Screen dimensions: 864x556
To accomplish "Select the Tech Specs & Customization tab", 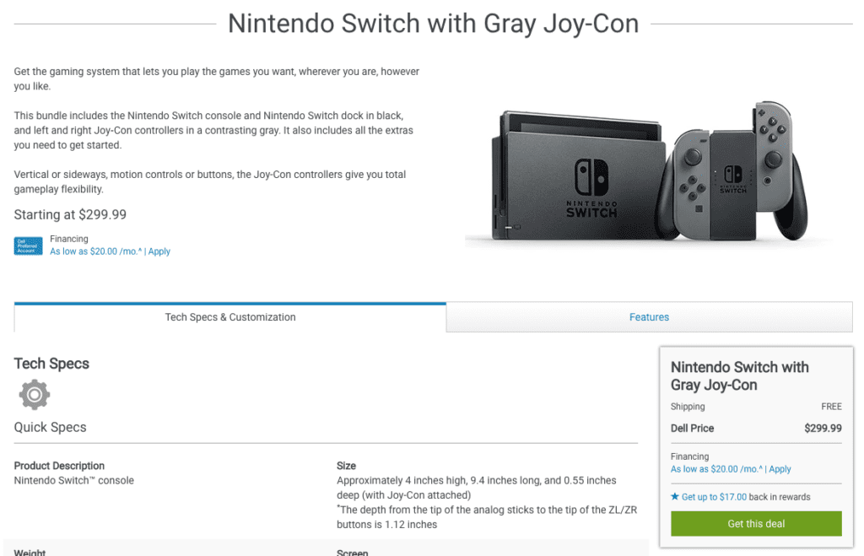I will pos(230,317).
